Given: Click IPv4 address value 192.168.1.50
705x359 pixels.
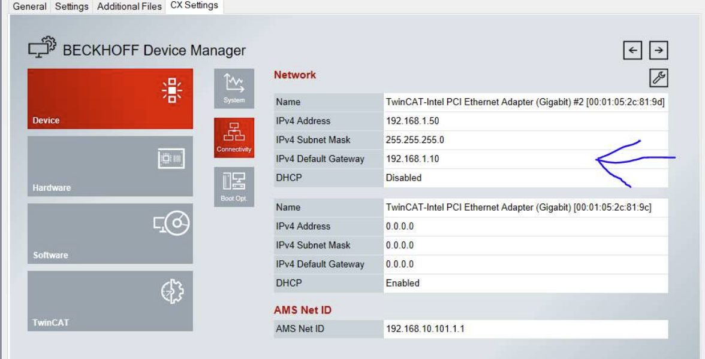Looking at the screenshot, I should 412,121.
